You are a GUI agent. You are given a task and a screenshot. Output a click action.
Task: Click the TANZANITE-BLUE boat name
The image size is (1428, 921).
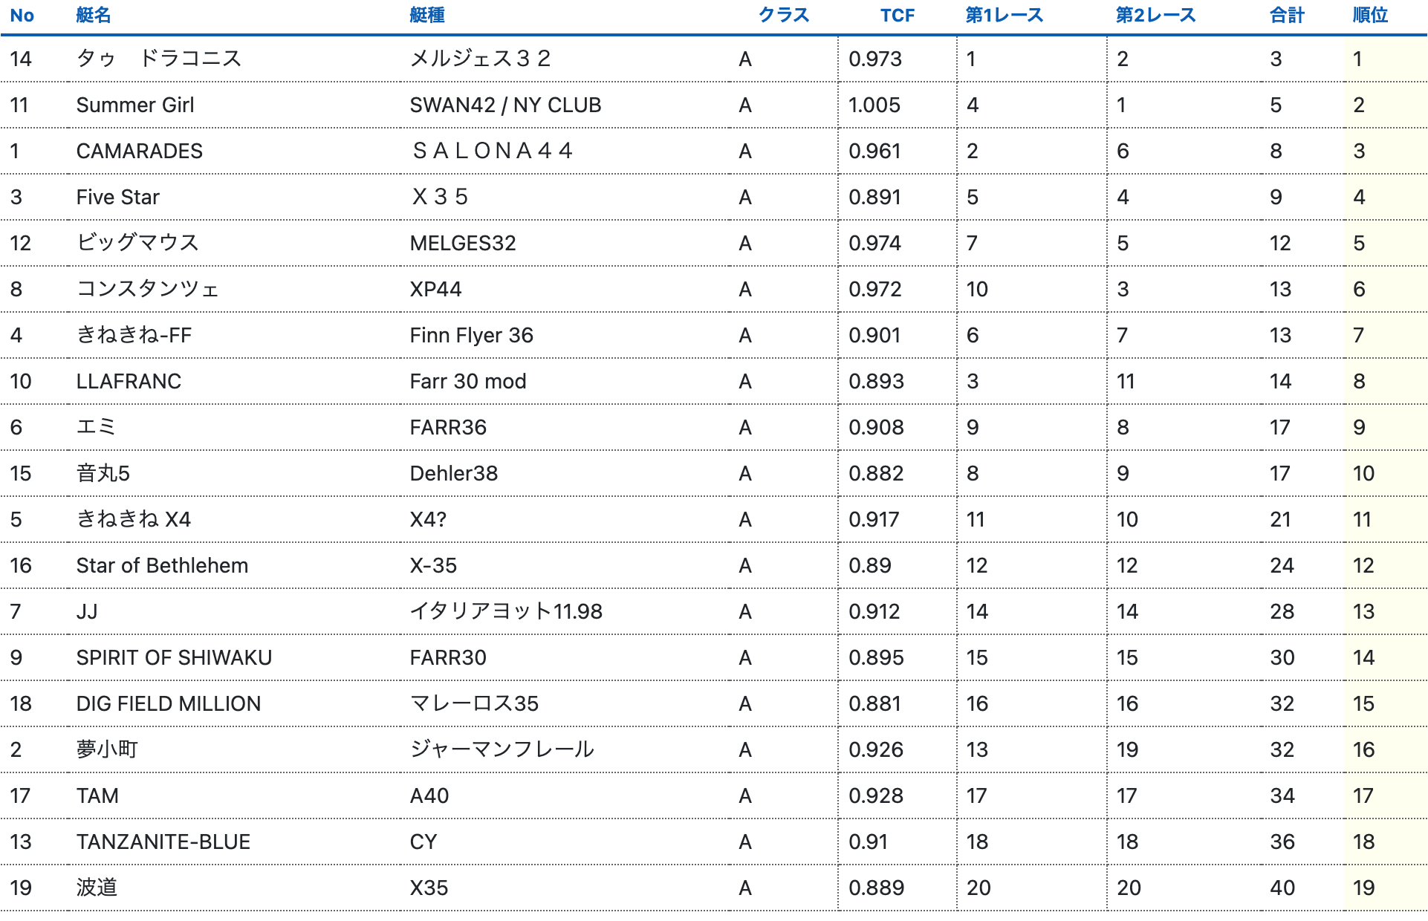click(163, 842)
